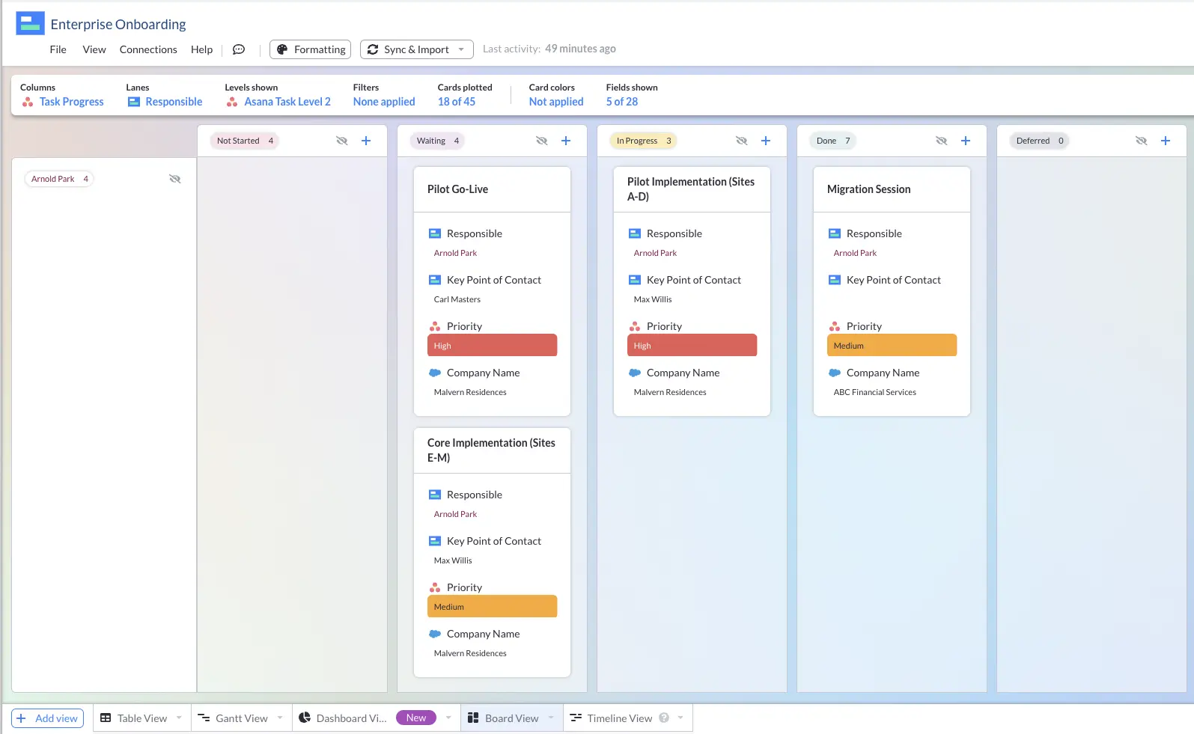
Task: Click High priority swatch on Pilot Go-Live
Action: [x=493, y=345]
